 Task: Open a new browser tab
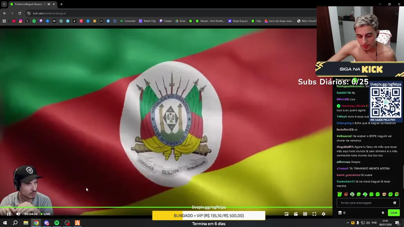[x=61, y=4]
